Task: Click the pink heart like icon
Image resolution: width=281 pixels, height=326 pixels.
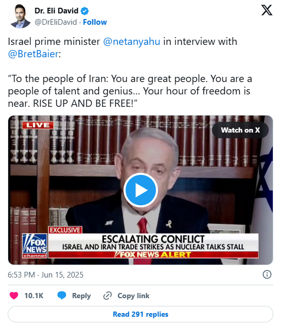Action: [x=14, y=296]
